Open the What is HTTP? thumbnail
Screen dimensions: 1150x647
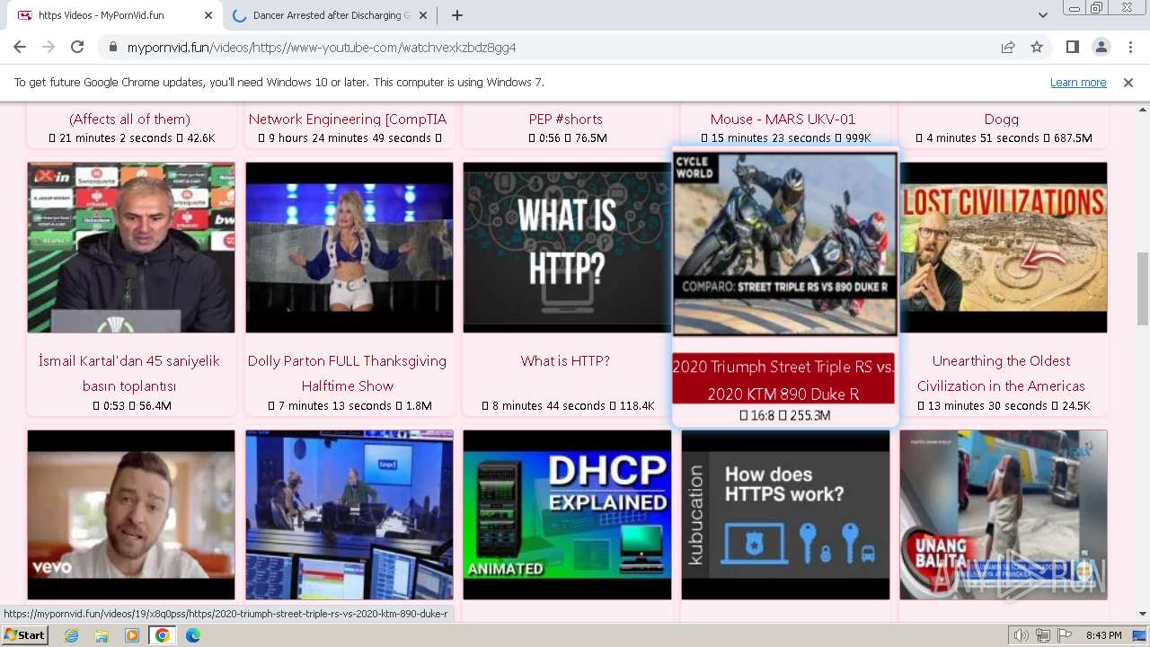click(x=567, y=247)
